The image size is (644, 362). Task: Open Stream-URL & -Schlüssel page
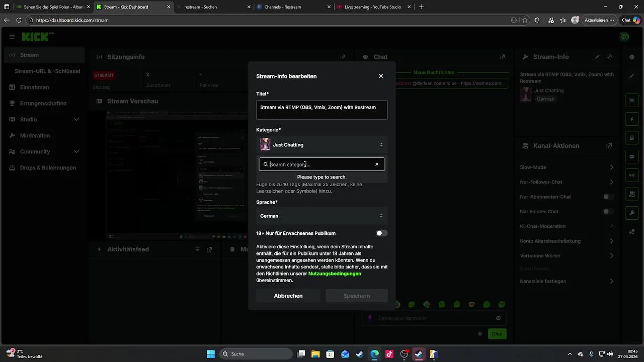pyautogui.click(x=47, y=71)
